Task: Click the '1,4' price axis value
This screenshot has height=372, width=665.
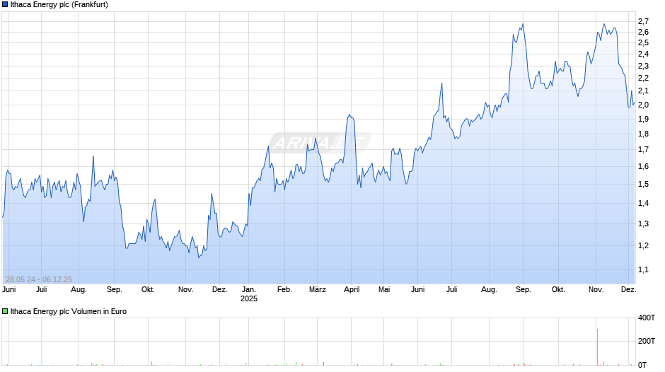Action: [x=643, y=203]
